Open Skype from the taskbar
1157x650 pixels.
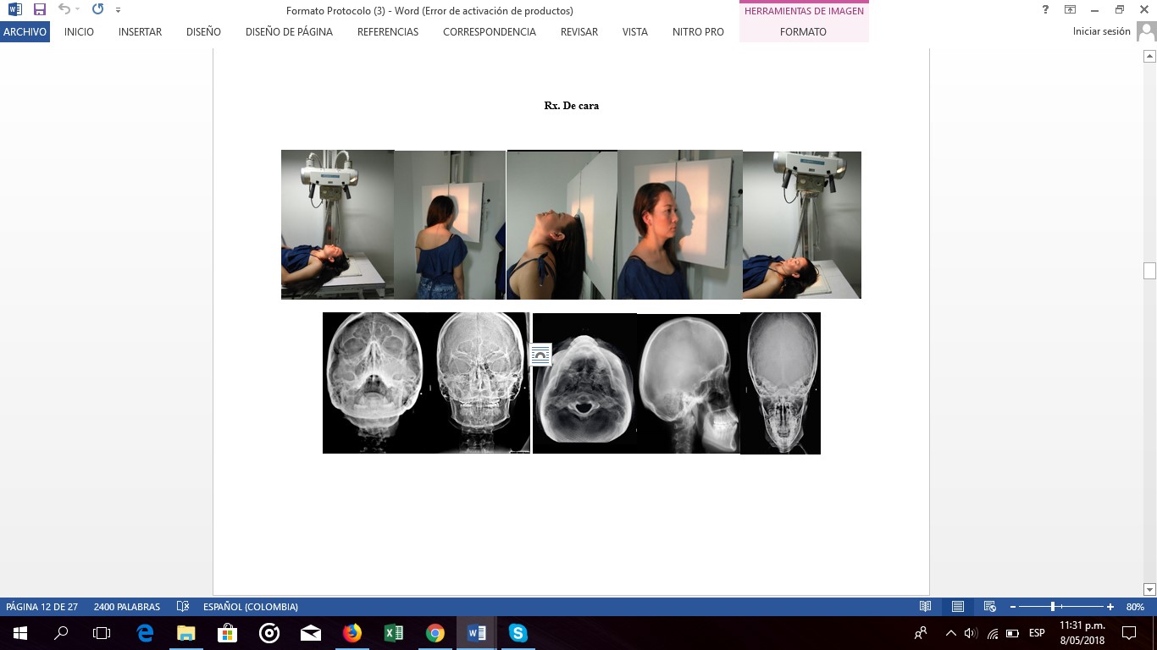[517, 632]
